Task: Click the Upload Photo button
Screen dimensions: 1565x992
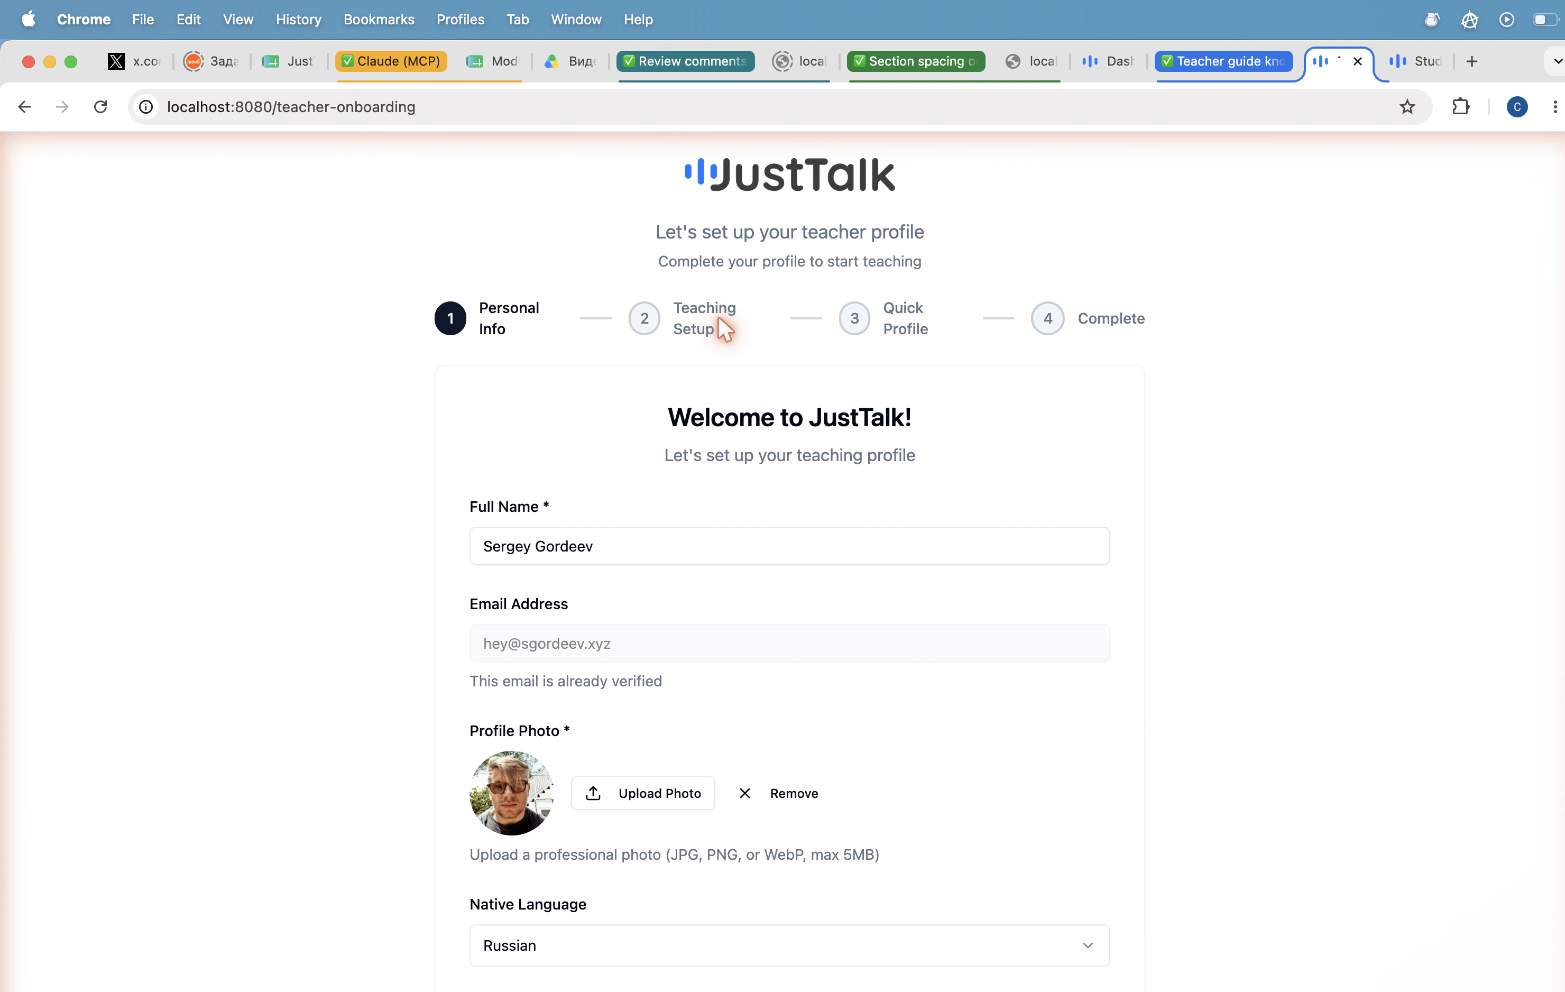Action: click(643, 793)
